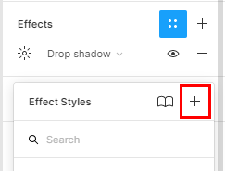Open effect settings sun icon
The width and height of the screenshot is (225, 171).
[x=25, y=53]
